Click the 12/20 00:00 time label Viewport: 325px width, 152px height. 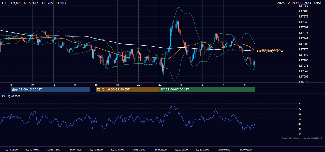click(181, 150)
